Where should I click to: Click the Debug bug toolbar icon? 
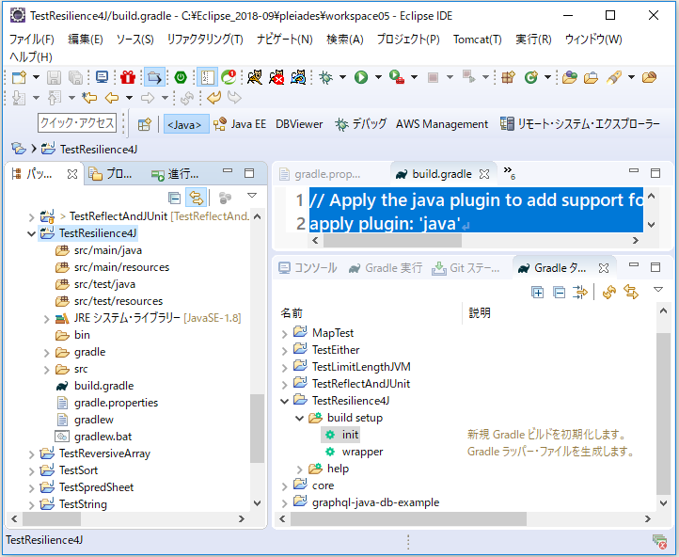click(x=325, y=77)
